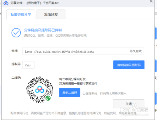Click the WeChat mini-program badge on QR code

(x=48, y=98)
